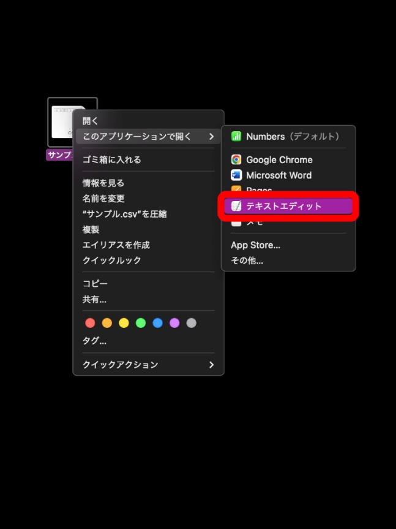Open file with Microsoft Word entry
Screen dimensions: 396x529
[x=288, y=175]
